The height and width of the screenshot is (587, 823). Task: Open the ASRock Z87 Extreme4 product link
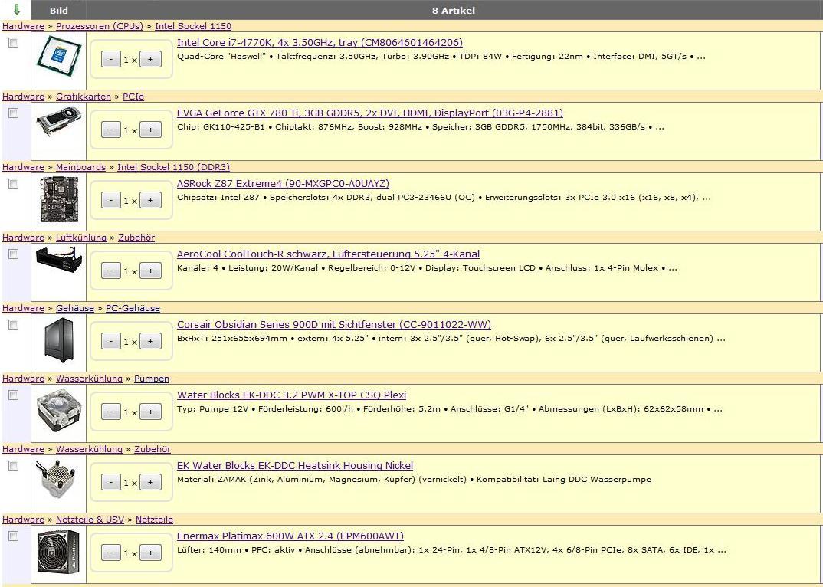coord(283,183)
